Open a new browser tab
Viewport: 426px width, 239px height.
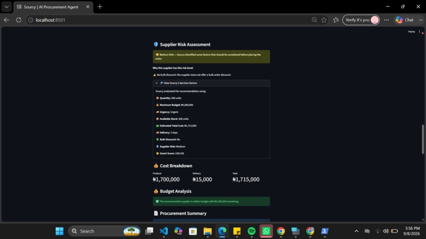point(100,7)
